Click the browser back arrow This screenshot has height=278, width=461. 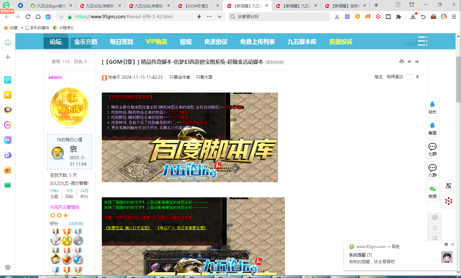[x=7, y=17]
